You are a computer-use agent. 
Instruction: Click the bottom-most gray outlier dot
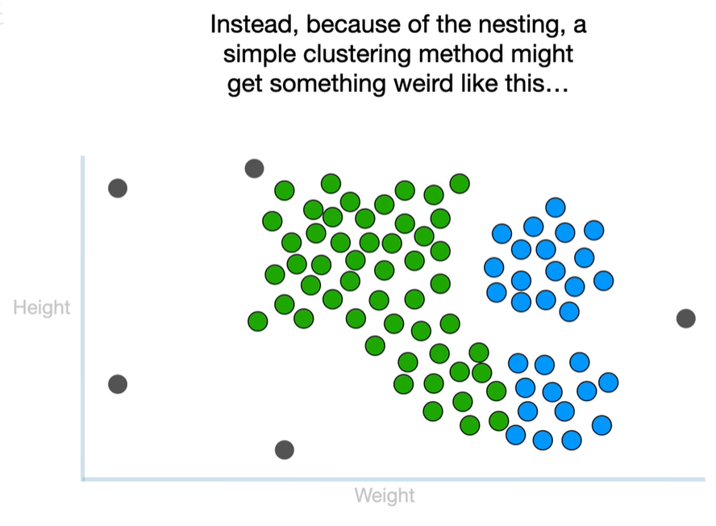[x=284, y=449]
